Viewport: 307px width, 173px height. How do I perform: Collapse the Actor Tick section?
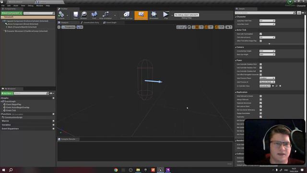(x=236, y=30)
